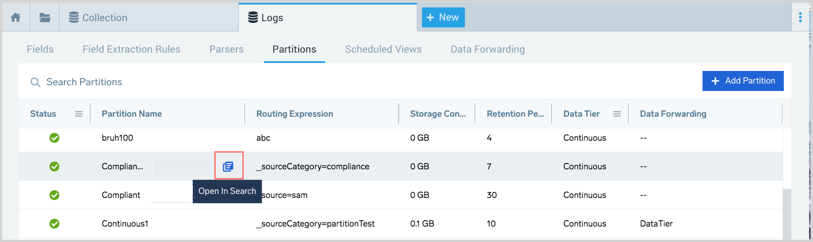
Task: Click the New tab button
Action: (443, 17)
